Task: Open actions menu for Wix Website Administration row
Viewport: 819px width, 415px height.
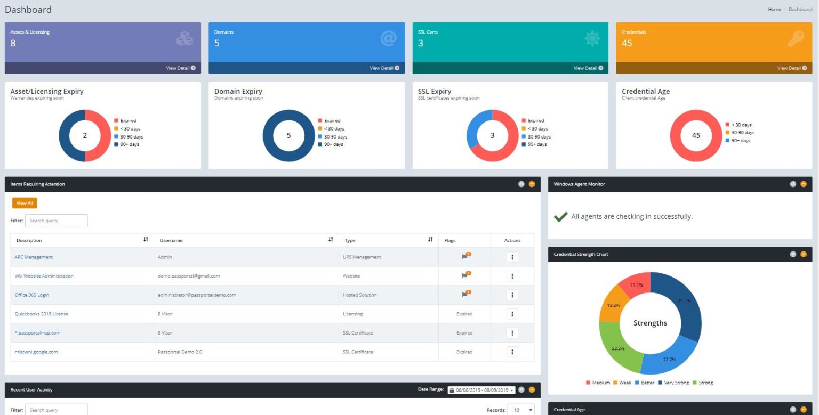Action: coord(512,276)
